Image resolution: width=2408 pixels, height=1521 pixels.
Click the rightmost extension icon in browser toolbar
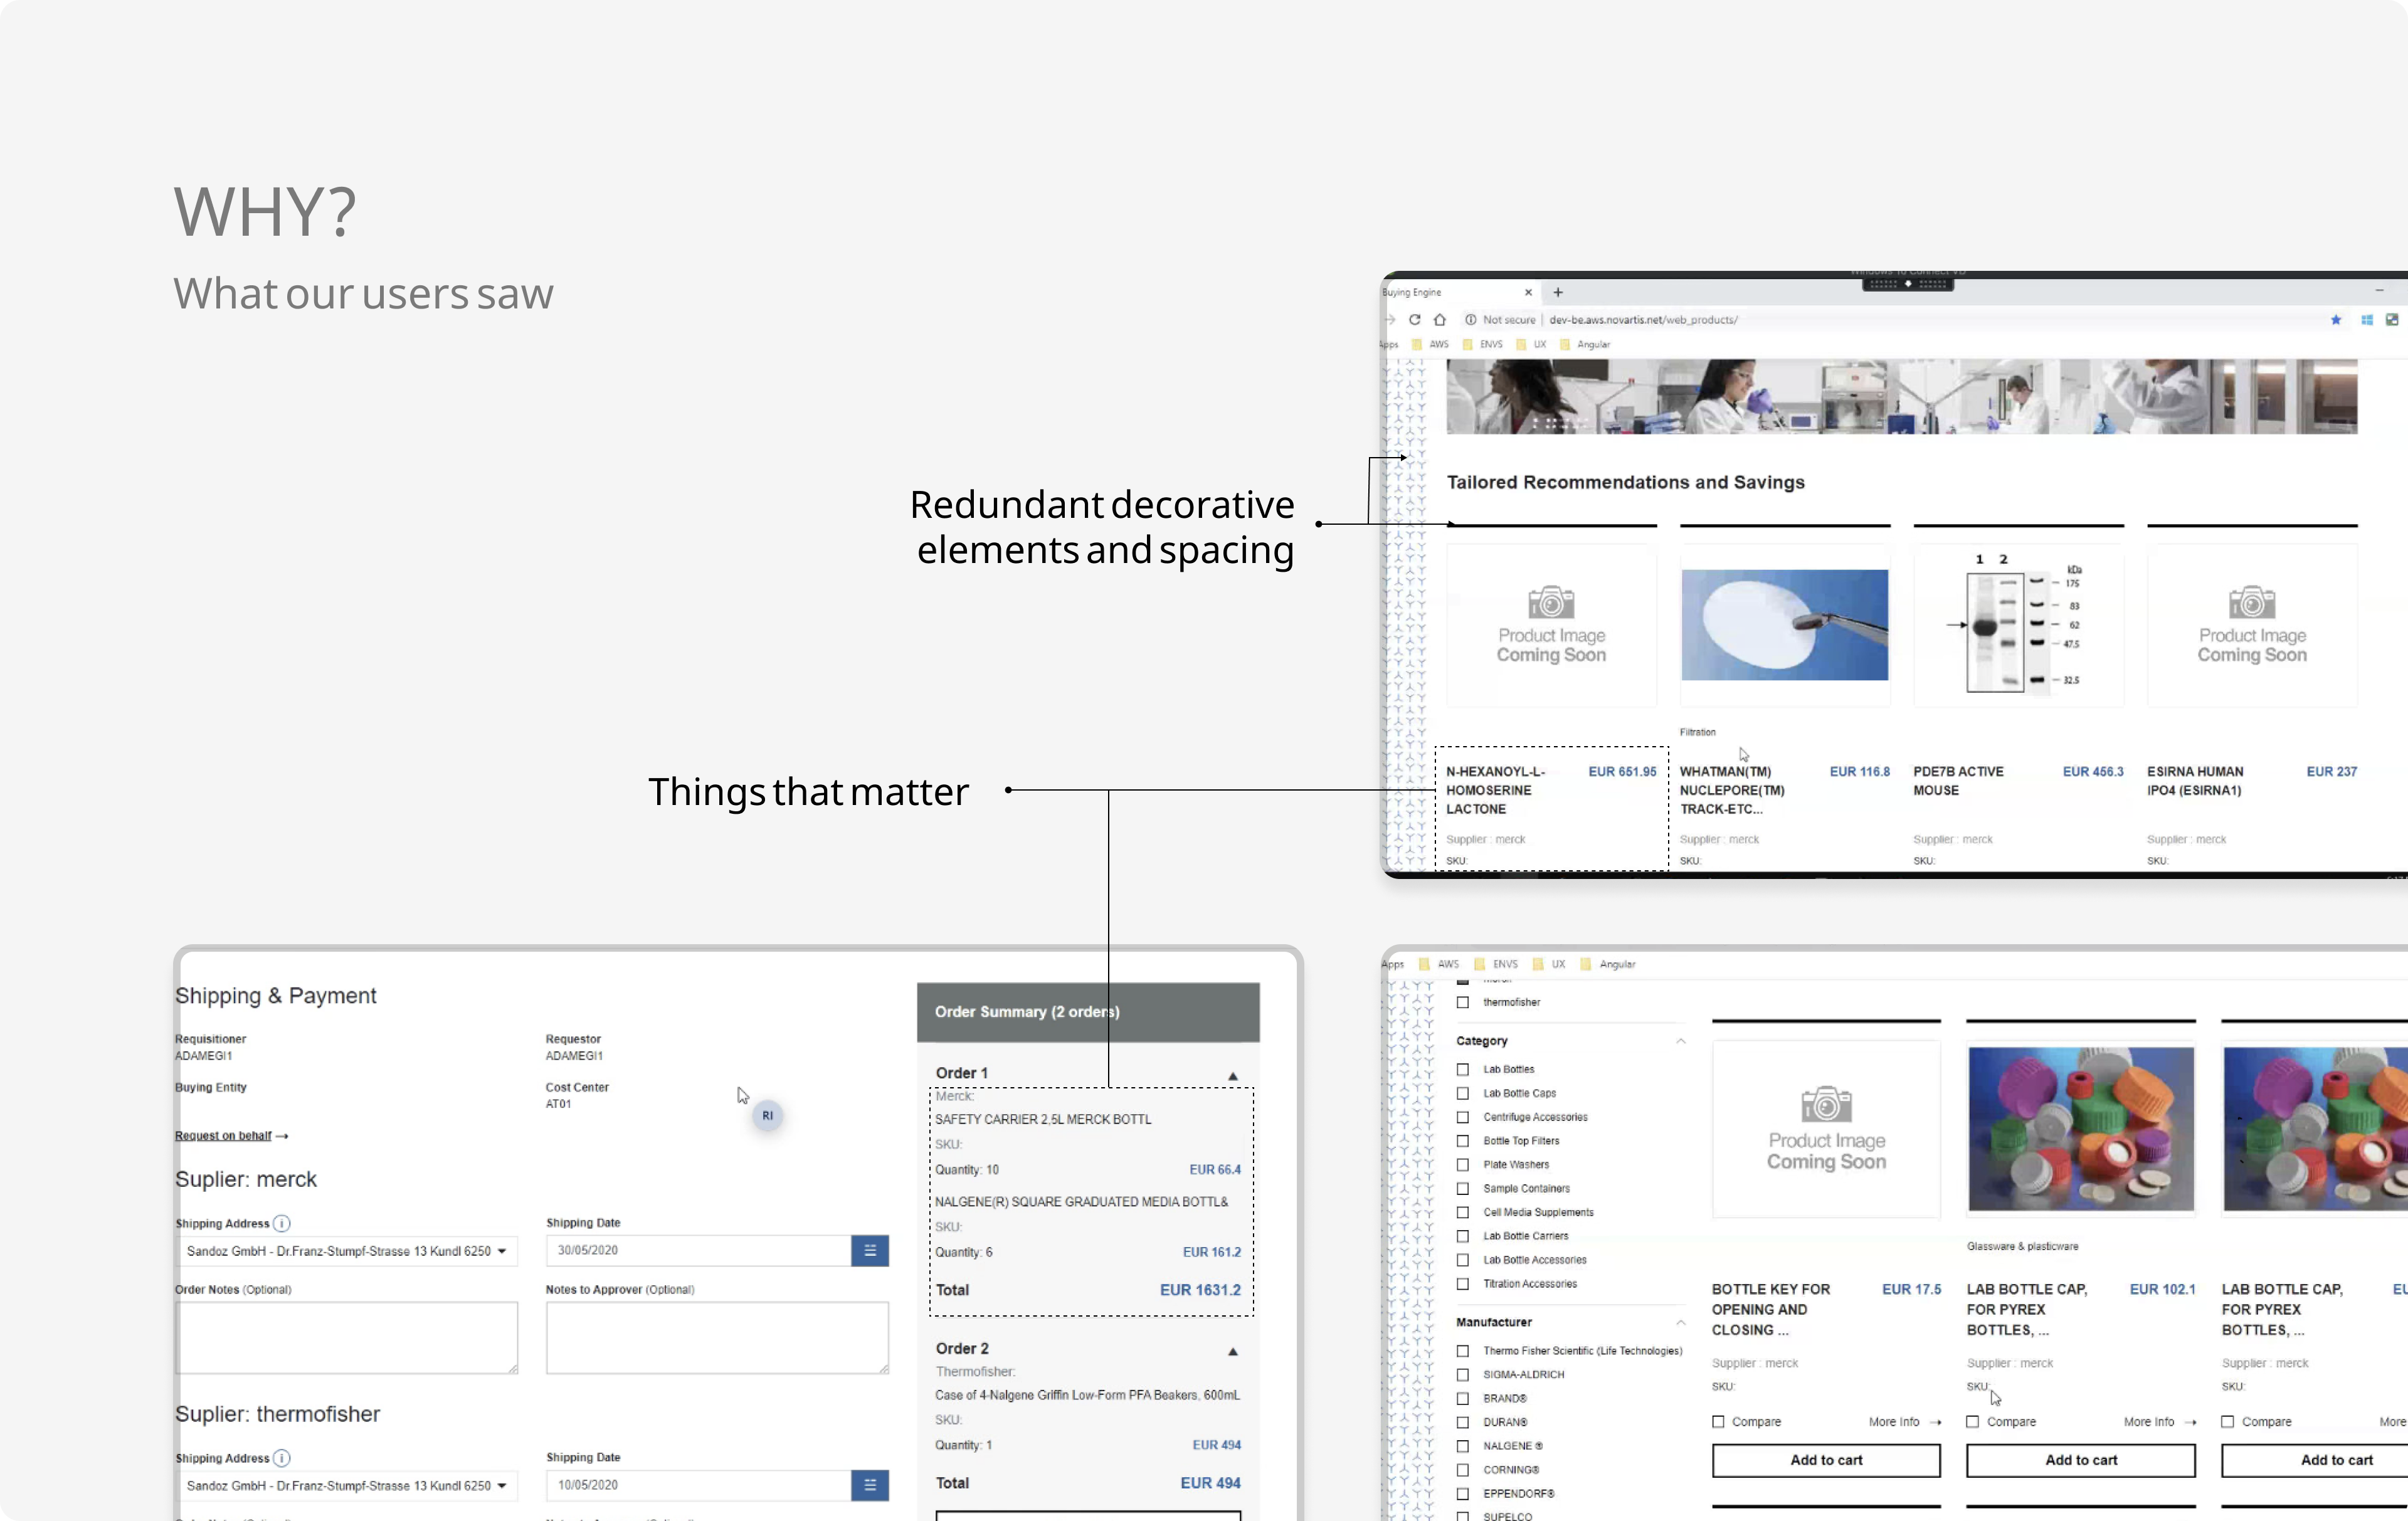[2393, 320]
